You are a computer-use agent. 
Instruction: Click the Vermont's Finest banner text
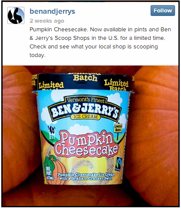pos(86,100)
